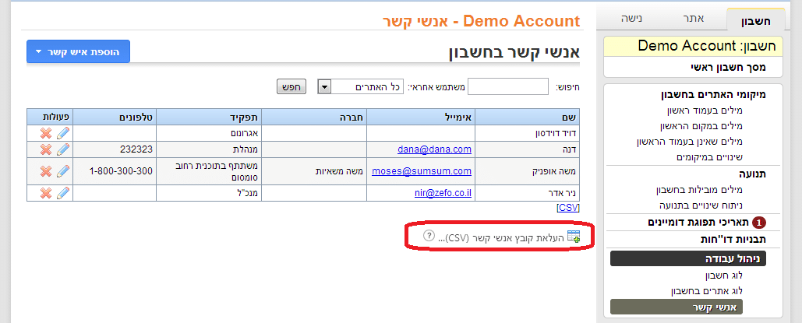Select the name cell ניר אדר
Viewport: 802px width, 323px height.
528,193
